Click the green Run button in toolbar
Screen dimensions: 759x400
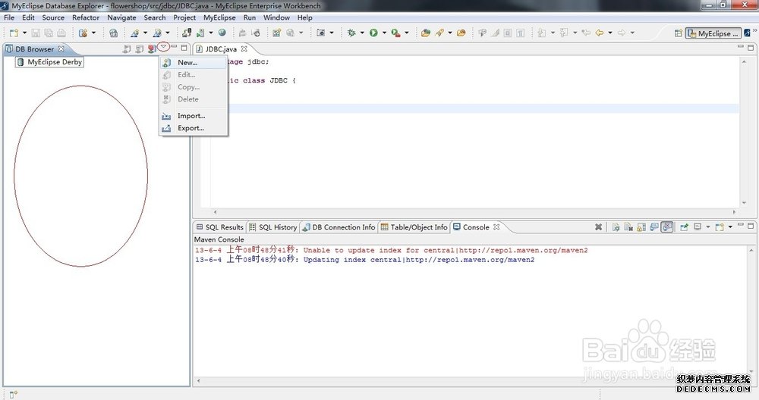[x=373, y=33]
